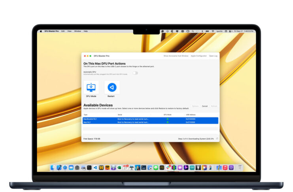This screenshot has width=293, height=192.
Task: Click the Type column header
Action: [85, 115]
